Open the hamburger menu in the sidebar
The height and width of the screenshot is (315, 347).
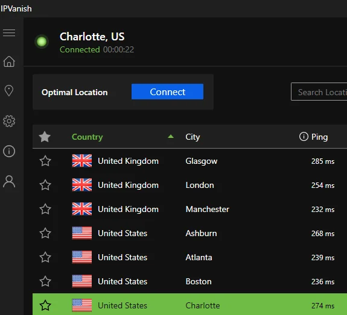pos(9,33)
